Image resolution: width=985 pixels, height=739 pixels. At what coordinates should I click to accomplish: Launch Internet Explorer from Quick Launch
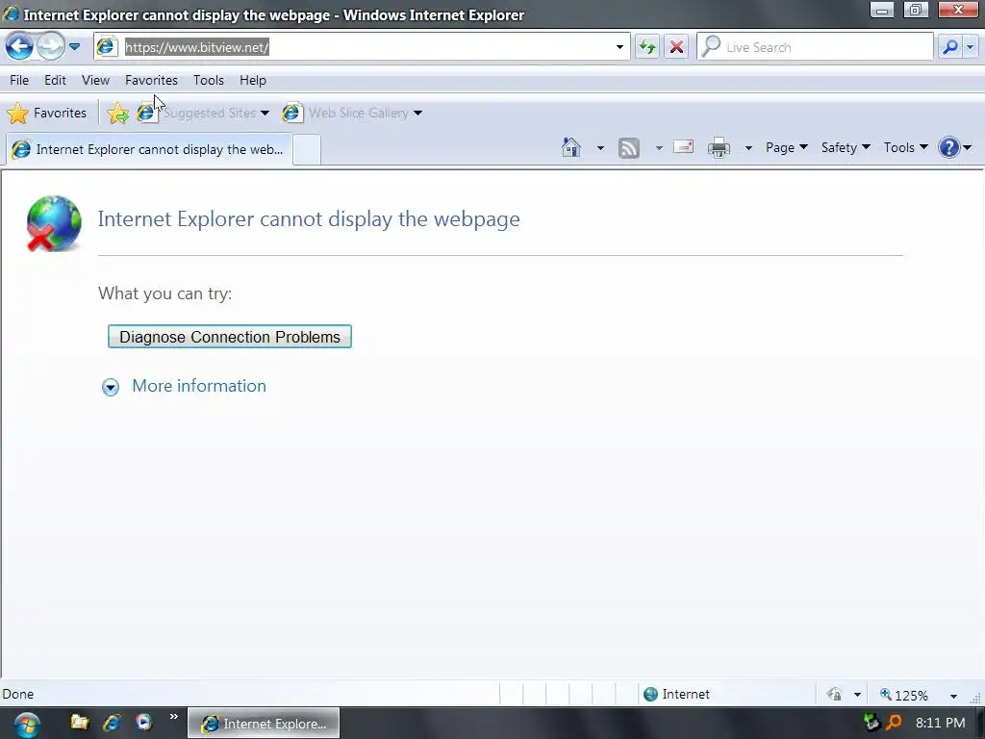coord(112,723)
